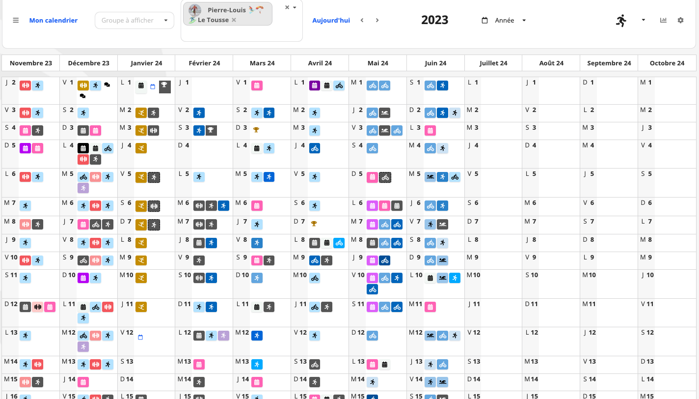Open the skiing session on January 4
The width and height of the screenshot is (699, 399).
click(x=141, y=148)
